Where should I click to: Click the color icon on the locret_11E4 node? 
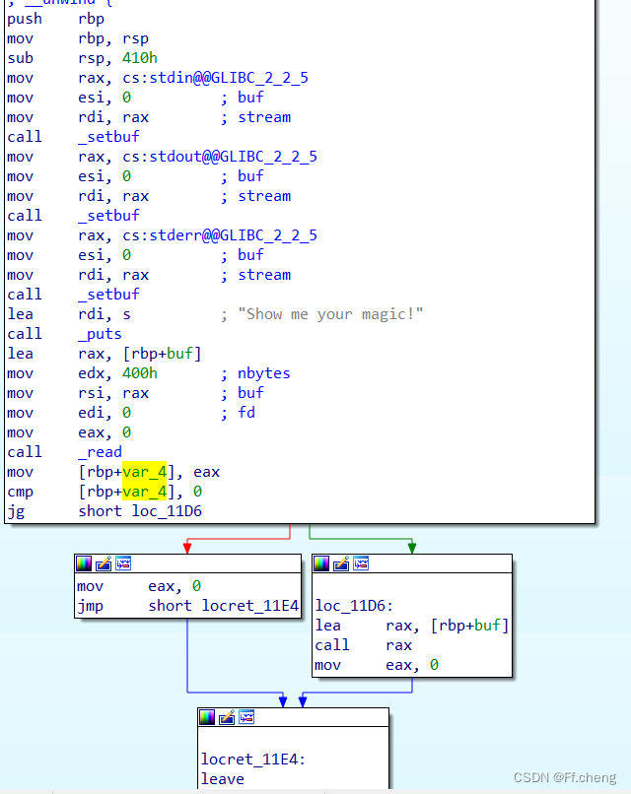tap(207, 717)
